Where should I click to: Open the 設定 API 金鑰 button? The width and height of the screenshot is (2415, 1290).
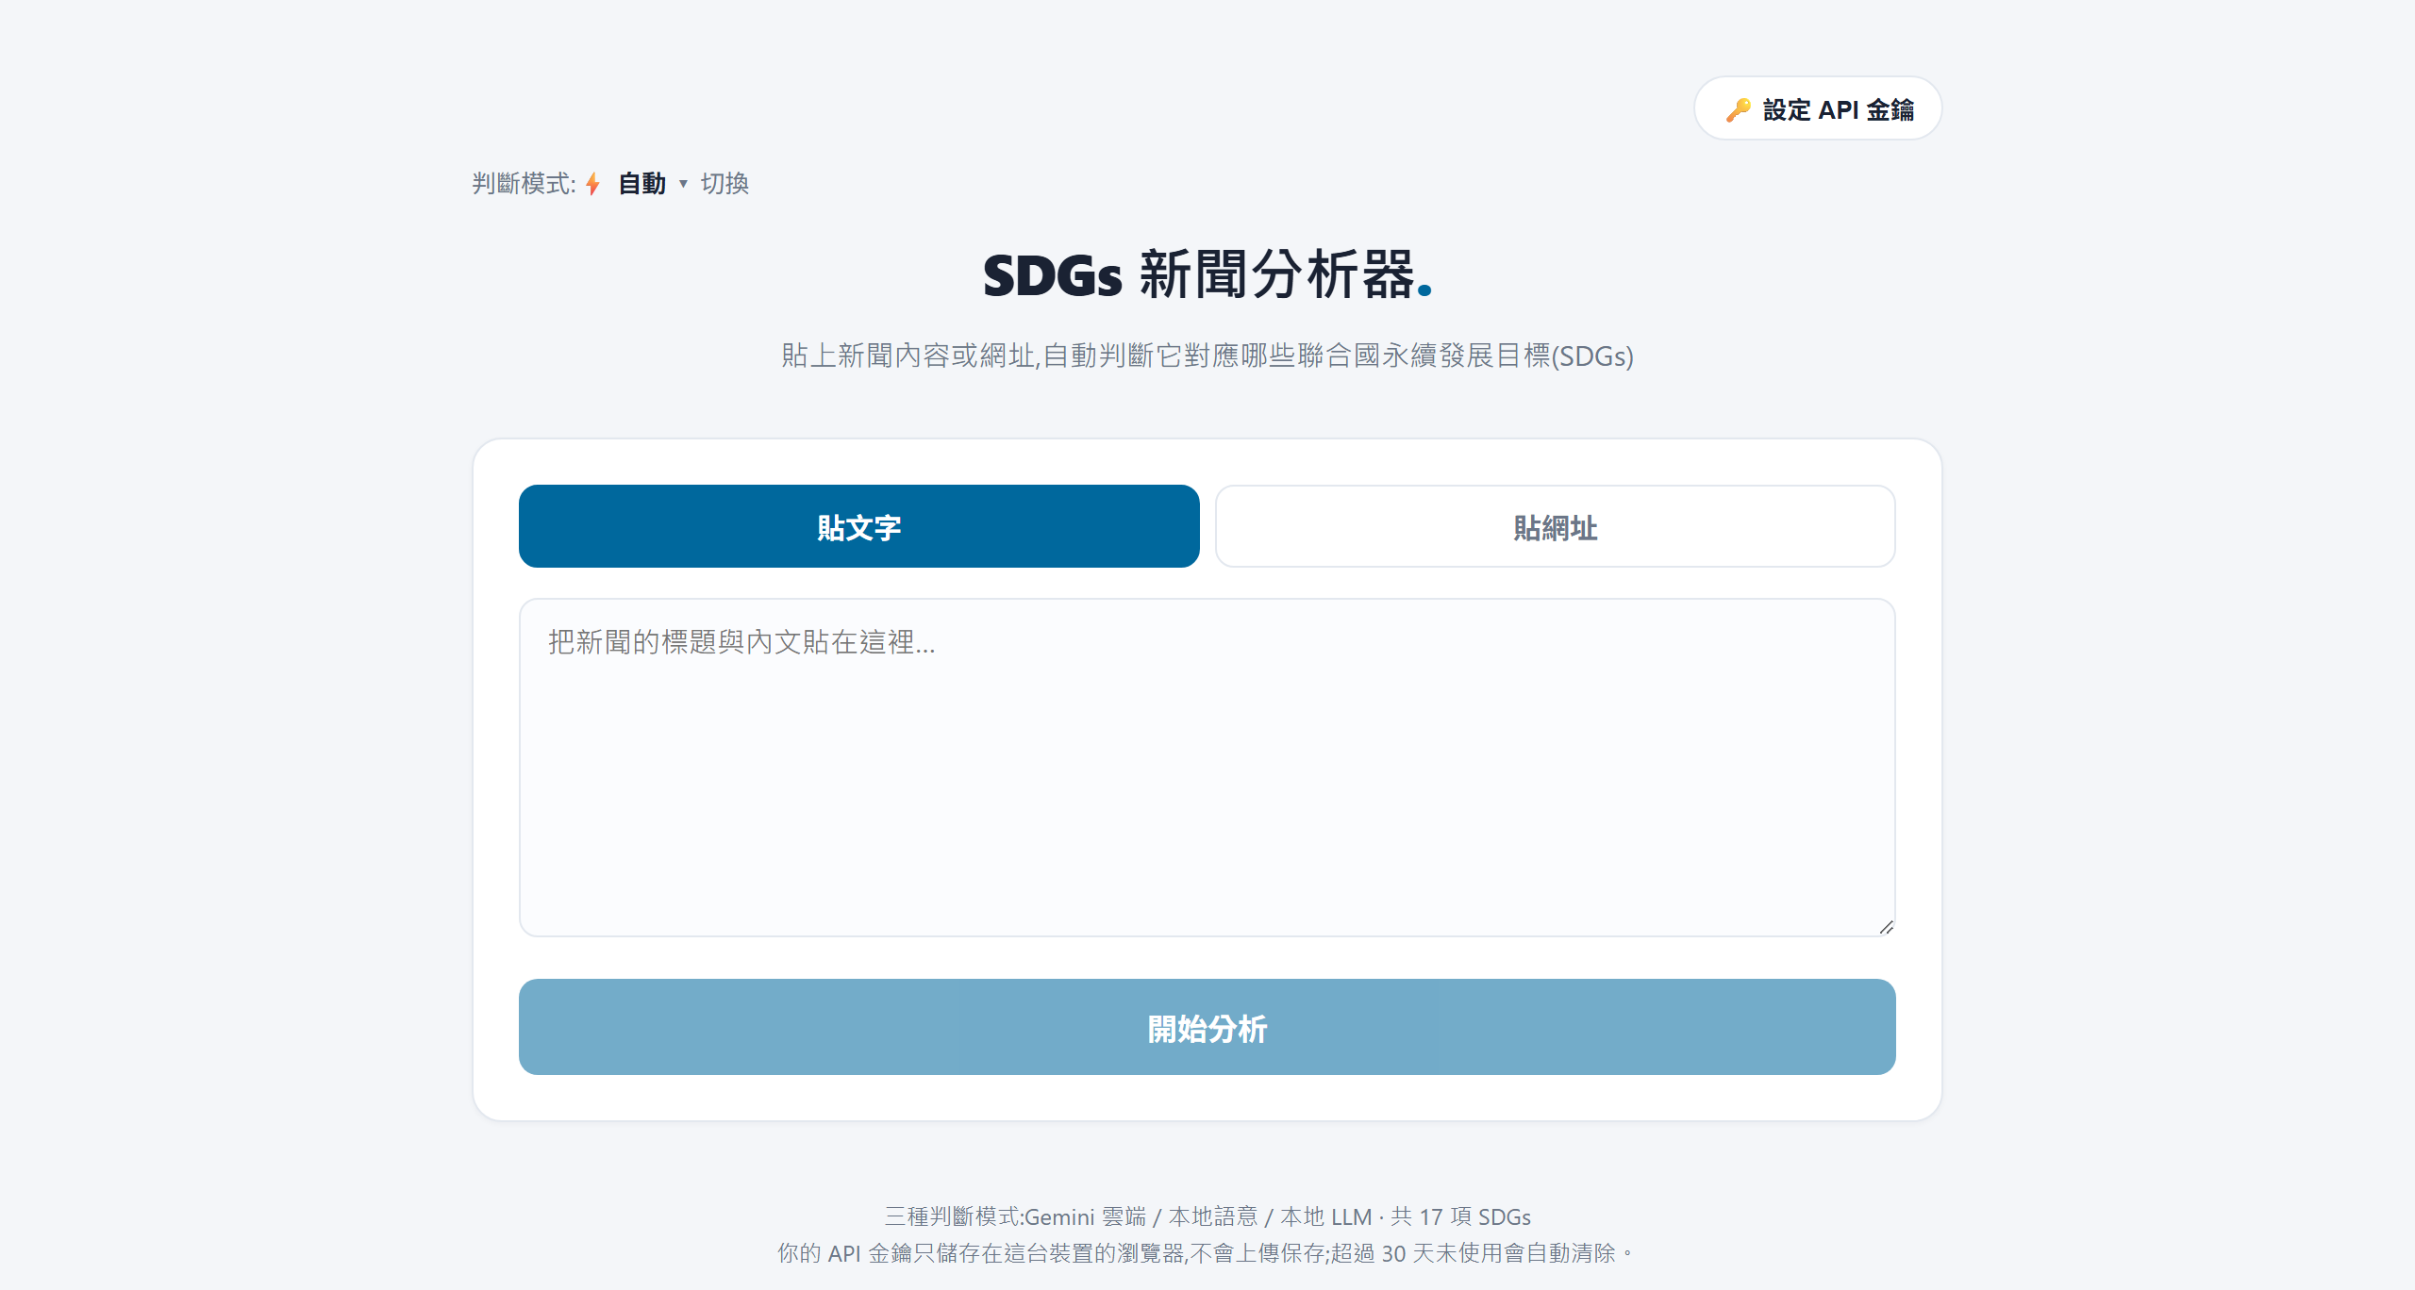tap(1818, 109)
